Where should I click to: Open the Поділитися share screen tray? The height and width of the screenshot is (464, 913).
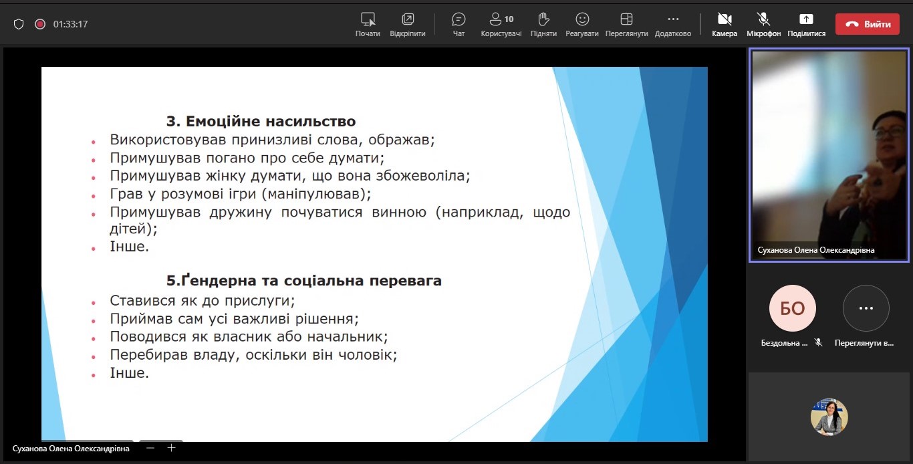[806, 24]
